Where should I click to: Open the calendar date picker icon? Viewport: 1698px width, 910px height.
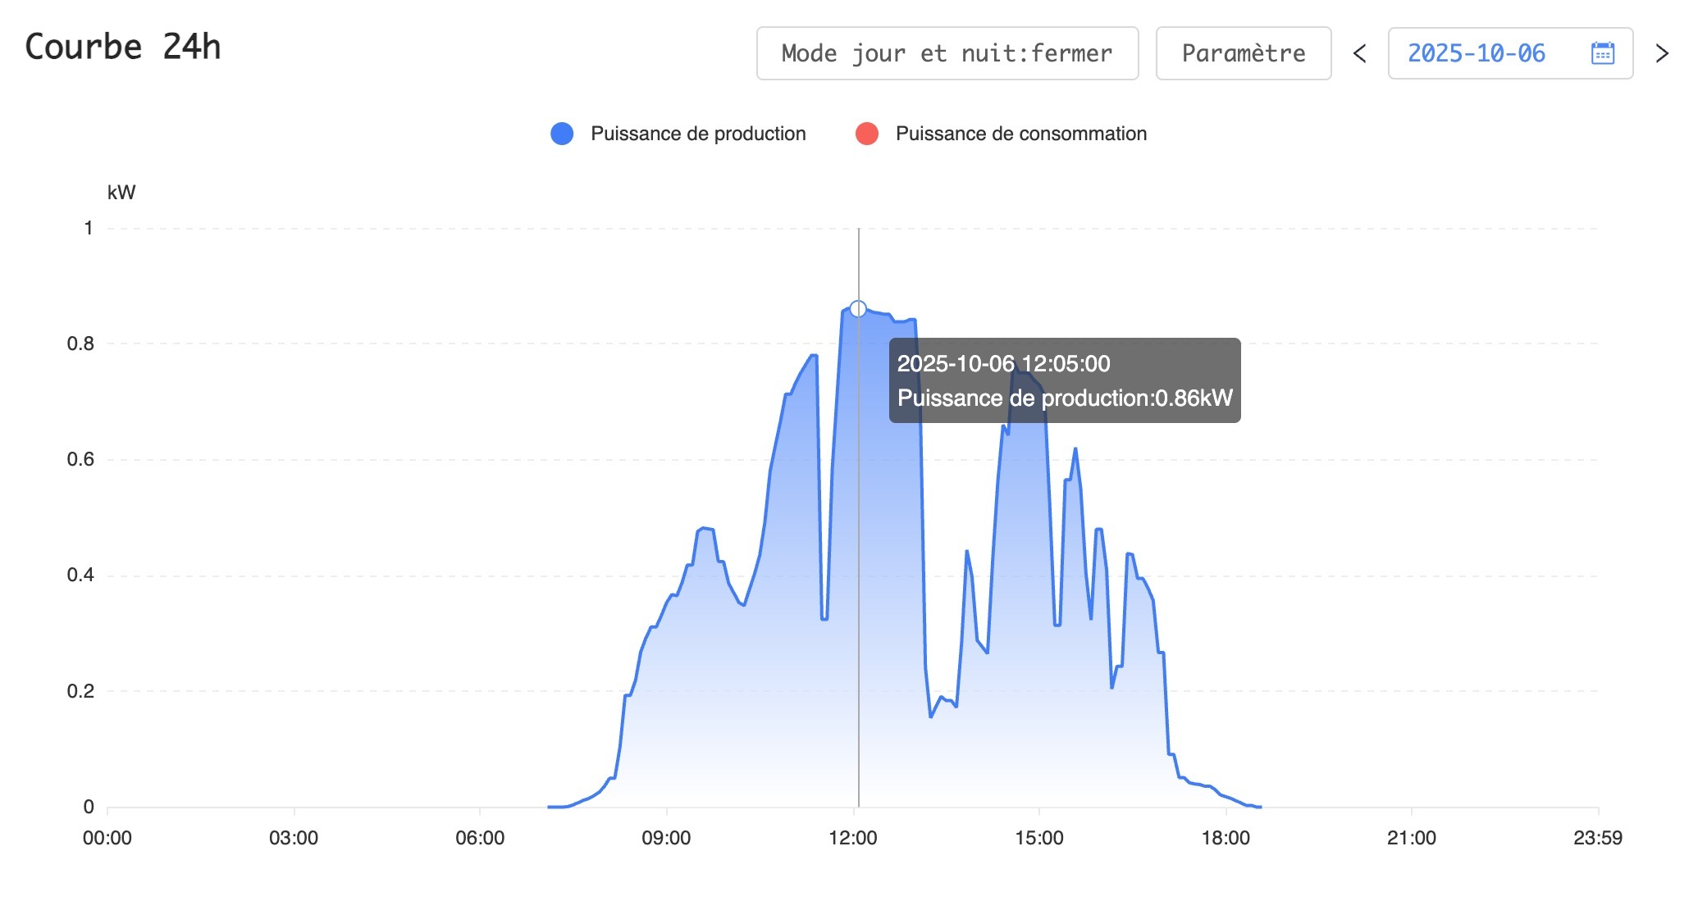click(1602, 53)
